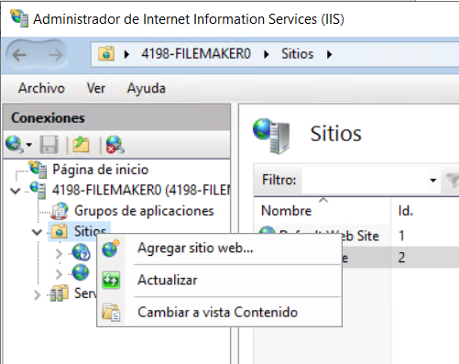
Task: Open arrow after Sitios in breadcrumb
Action: (x=329, y=54)
